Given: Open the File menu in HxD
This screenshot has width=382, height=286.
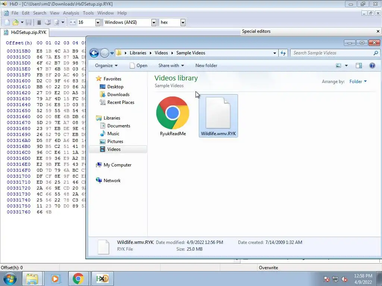Looking at the screenshot, I should coord(15,13).
